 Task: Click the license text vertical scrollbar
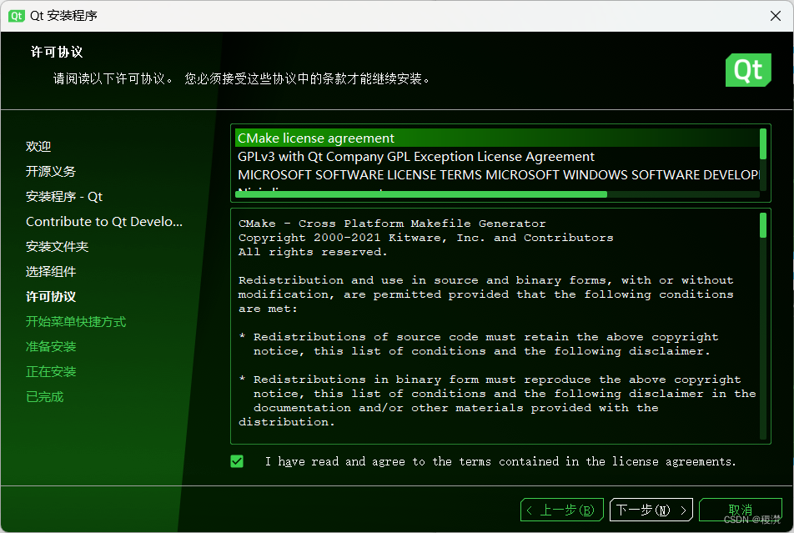pos(763,325)
